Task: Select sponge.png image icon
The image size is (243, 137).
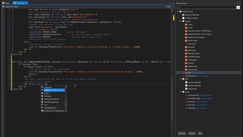Action: click(x=186, y=70)
